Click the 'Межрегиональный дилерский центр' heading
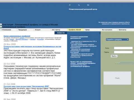Viewport: 134px width, 100px height. 83,9
